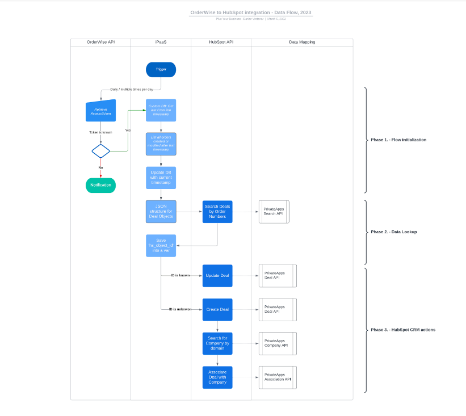The height and width of the screenshot is (416, 466).
Task: Click the Yes label on the green connector
Action: 128,131
